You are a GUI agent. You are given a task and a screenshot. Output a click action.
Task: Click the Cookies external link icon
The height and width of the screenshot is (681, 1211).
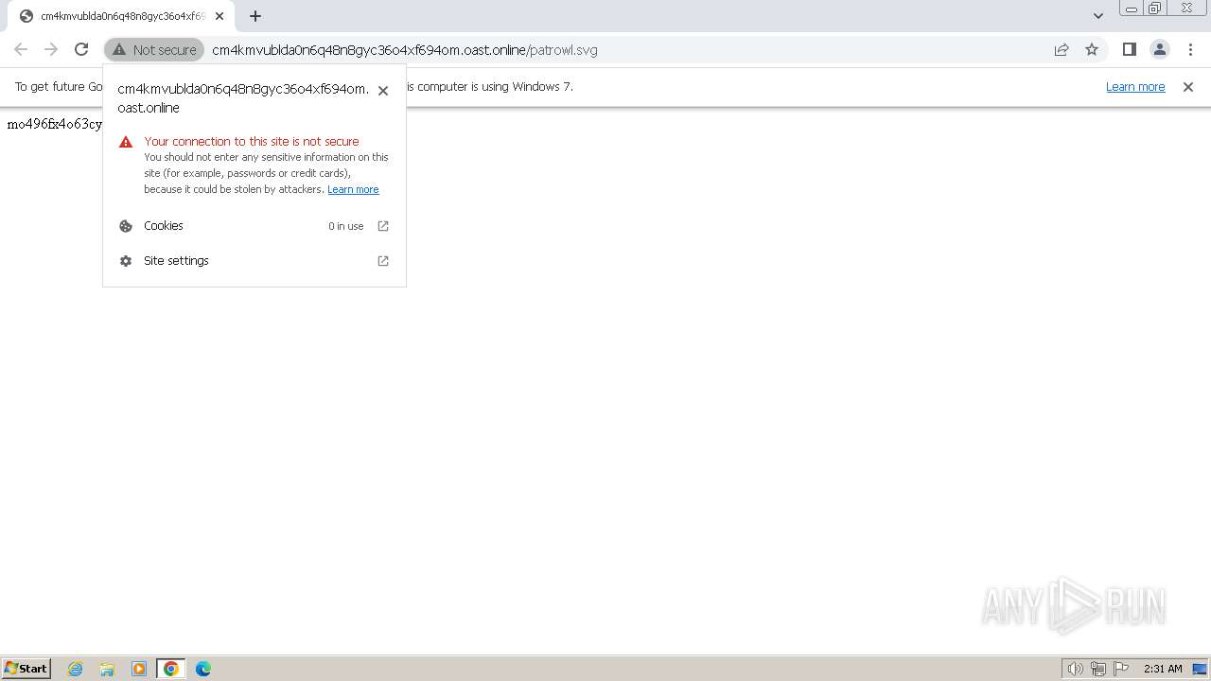coord(383,226)
